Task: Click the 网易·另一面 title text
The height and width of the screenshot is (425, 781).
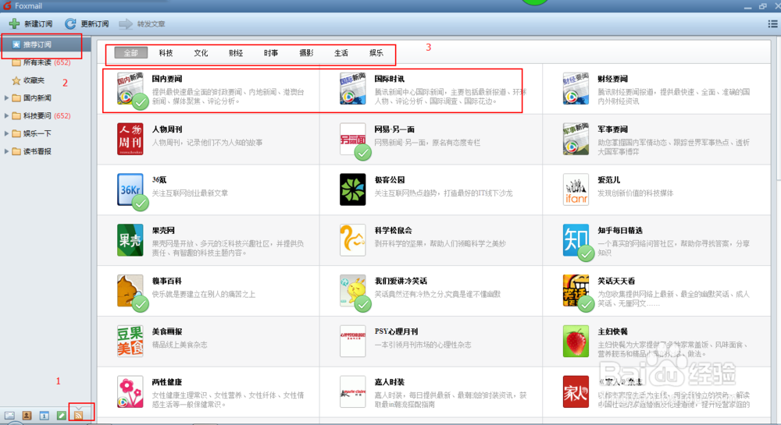Action: point(394,129)
